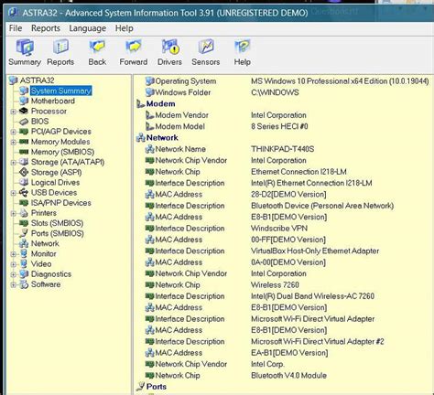Select the Network Name row
This screenshot has width=434, height=395.
[x=230, y=149]
